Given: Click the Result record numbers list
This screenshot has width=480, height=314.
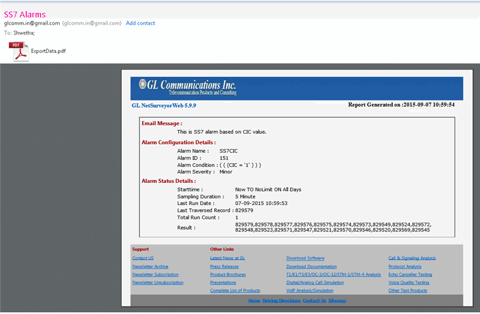Looking at the screenshot, I should click(x=333, y=227).
